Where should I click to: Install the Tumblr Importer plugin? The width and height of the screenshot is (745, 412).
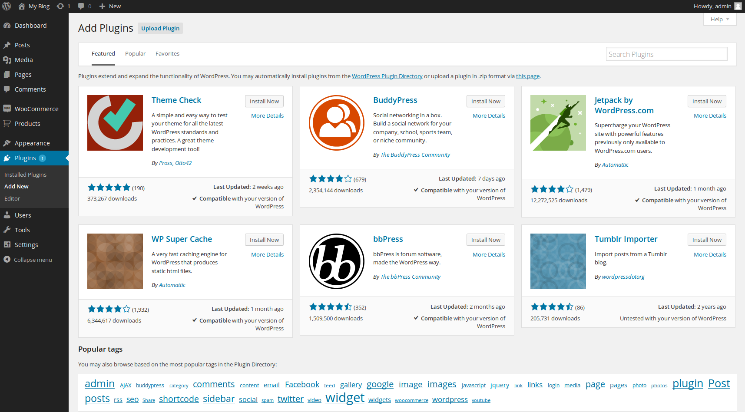coord(707,240)
